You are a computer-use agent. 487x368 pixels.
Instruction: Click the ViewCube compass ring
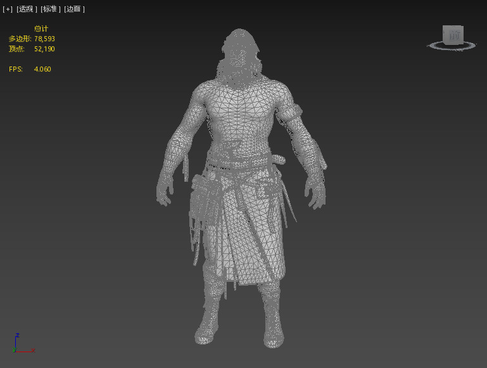click(452, 46)
